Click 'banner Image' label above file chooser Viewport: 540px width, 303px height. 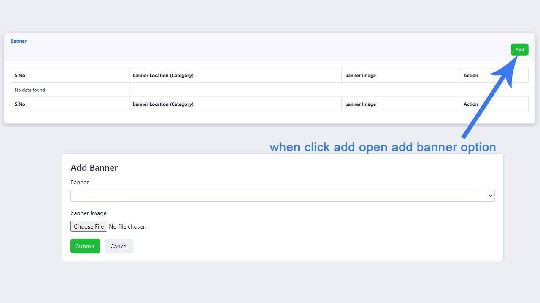(x=89, y=213)
